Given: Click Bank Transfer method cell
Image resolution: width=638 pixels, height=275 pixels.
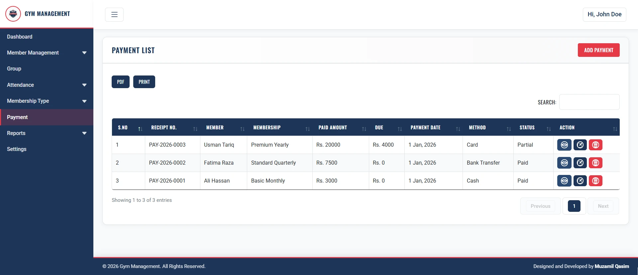Looking at the screenshot, I should [x=488, y=163].
